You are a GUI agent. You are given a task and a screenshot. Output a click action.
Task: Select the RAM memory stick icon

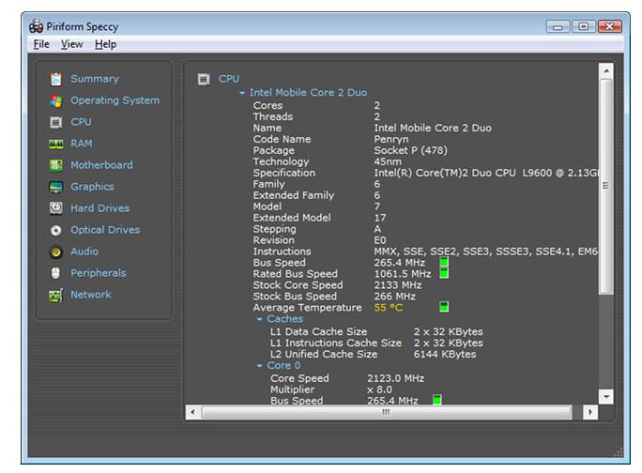click(x=55, y=144)
